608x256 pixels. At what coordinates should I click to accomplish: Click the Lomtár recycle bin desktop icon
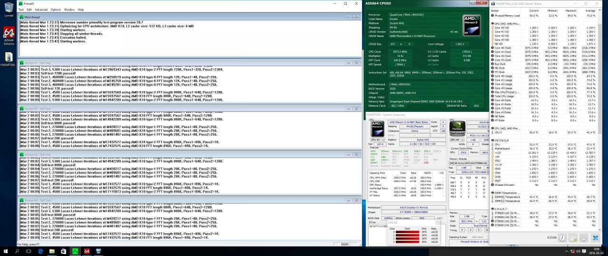click(x=9, y=9)
